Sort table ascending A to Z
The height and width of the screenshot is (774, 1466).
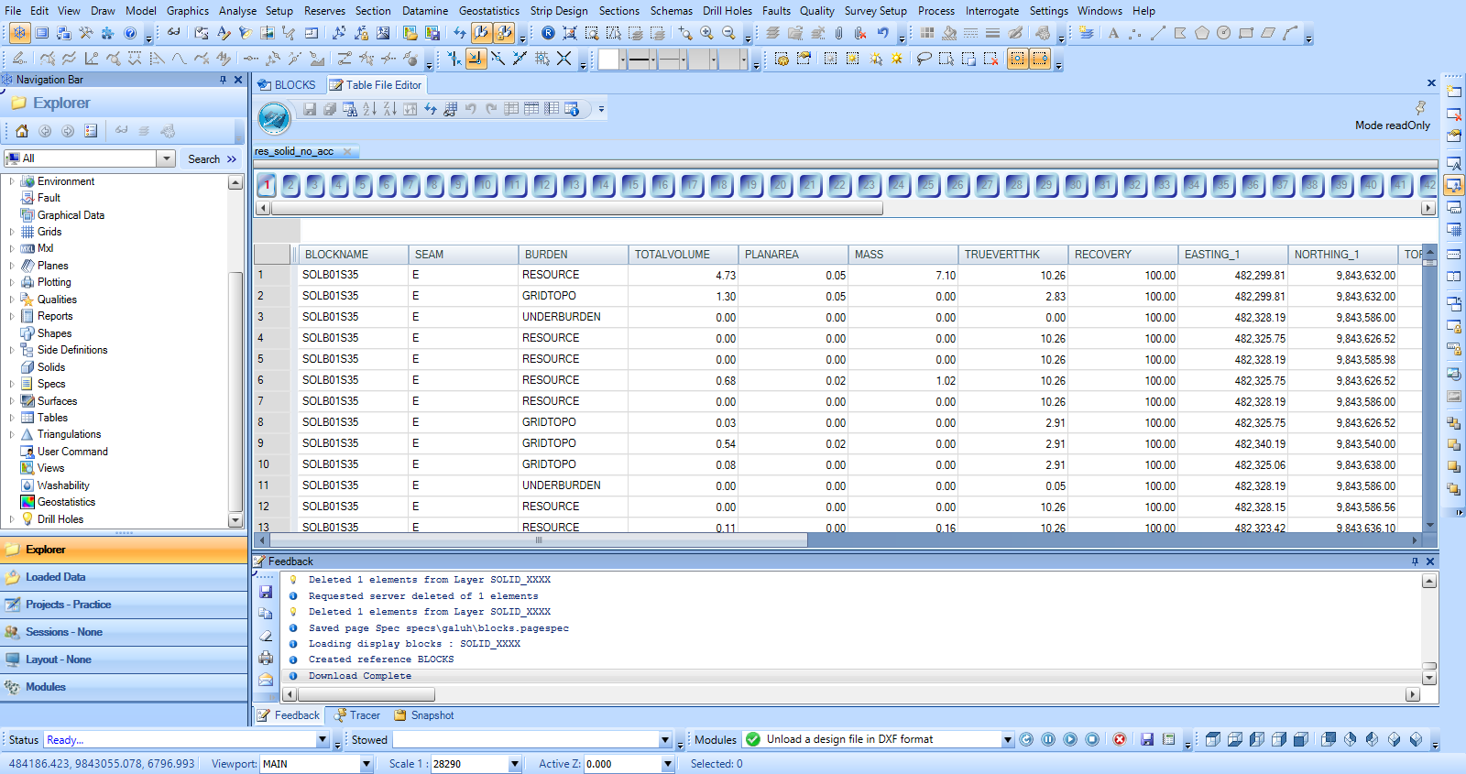(369, 109)
